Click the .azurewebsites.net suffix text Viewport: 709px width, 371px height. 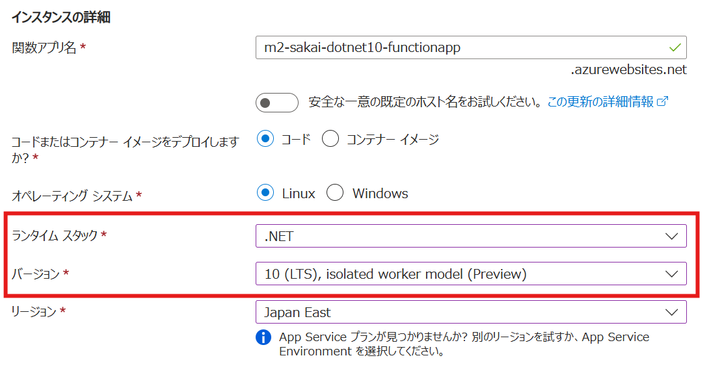(x=628, y=70)
